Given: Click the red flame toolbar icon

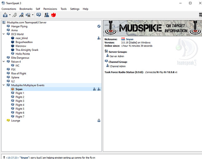Looking at the screenshot, I should 54,15.
